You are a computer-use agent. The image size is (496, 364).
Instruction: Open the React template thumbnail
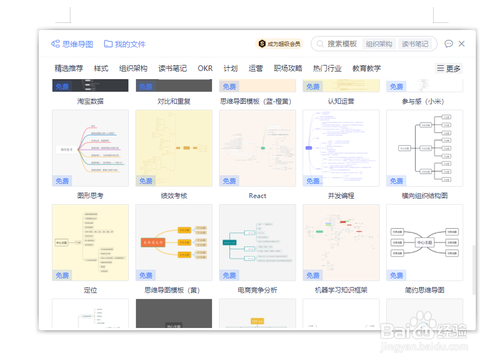pos(257,148)
